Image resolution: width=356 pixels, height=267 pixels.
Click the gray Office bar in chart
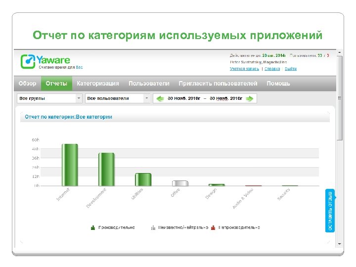click(x=180, y=183)
